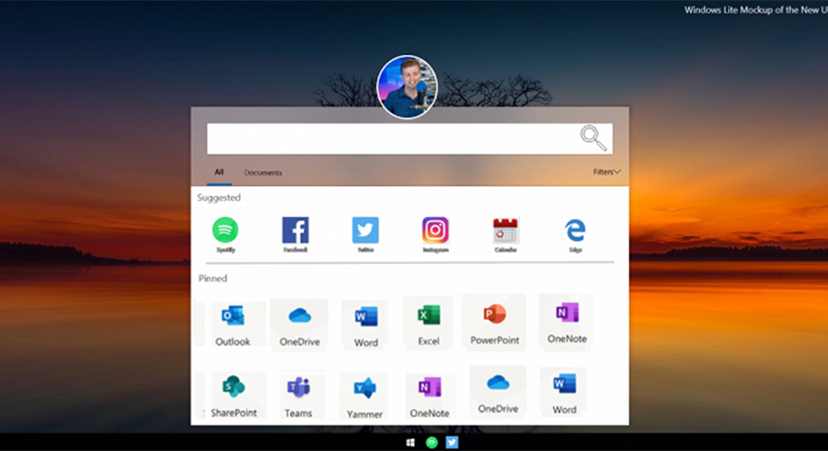Click the user profile picture
This screenshot has width=828, height=451.
407,87
